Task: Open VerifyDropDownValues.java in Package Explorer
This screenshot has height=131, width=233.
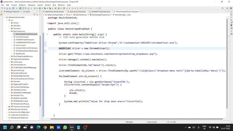Action: pyautogui.click(x=27, y=51)
